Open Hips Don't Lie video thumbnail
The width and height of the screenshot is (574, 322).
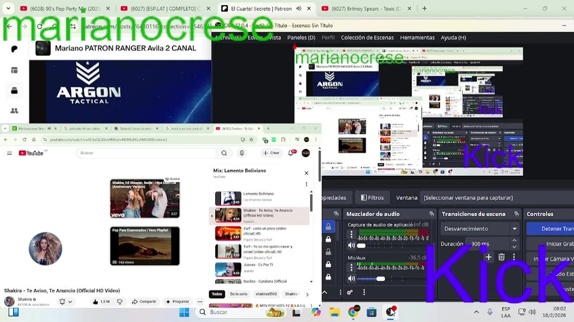tap(145, 199)
